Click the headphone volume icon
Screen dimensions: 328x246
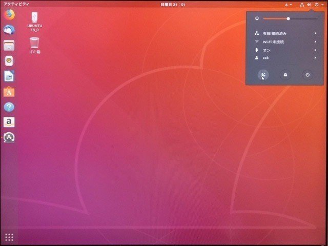click(257, 18)
